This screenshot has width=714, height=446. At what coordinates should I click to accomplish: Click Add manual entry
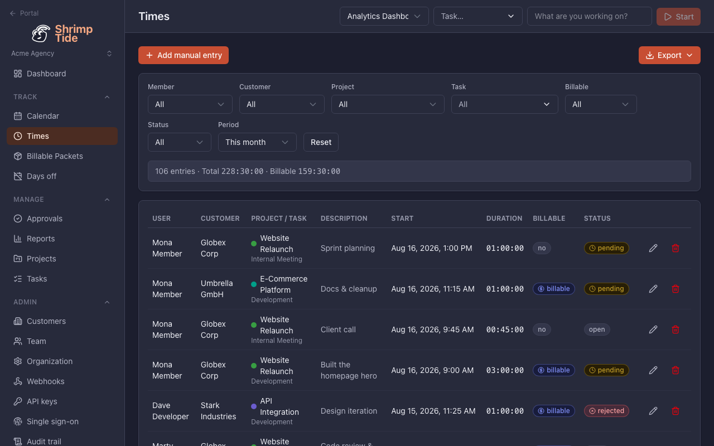184,55
